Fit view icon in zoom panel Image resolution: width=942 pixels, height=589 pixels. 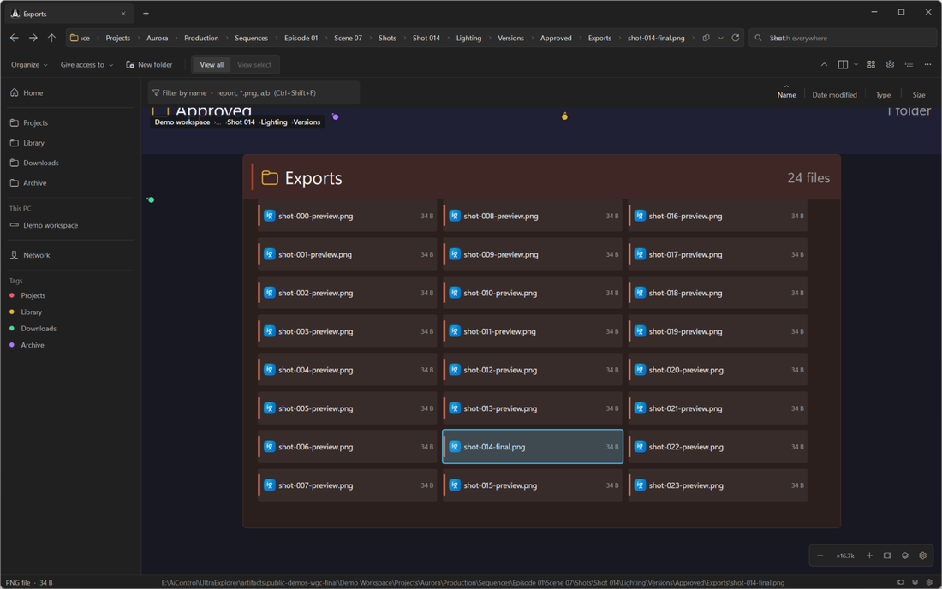tap(887, 556)
